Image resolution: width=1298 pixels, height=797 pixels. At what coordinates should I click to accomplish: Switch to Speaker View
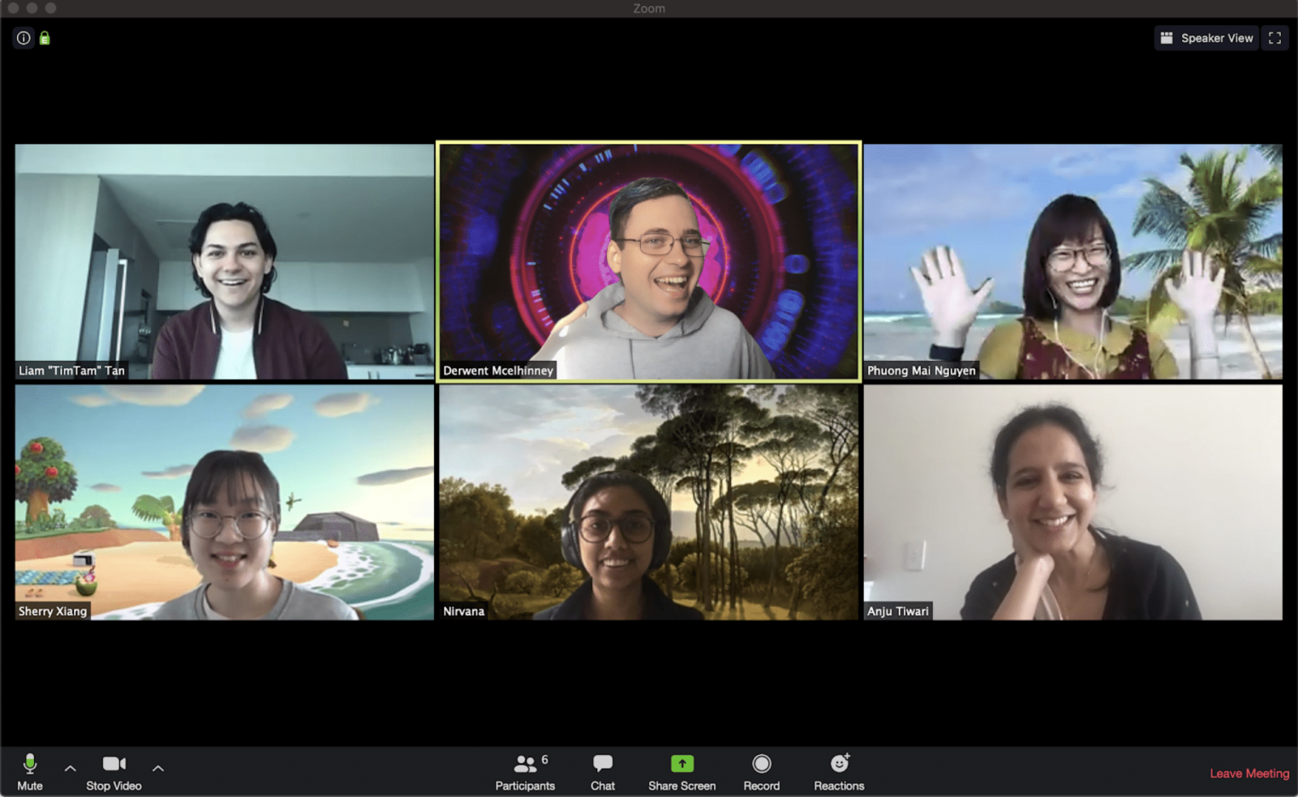pyautogui.click(x=1206, y=38)
